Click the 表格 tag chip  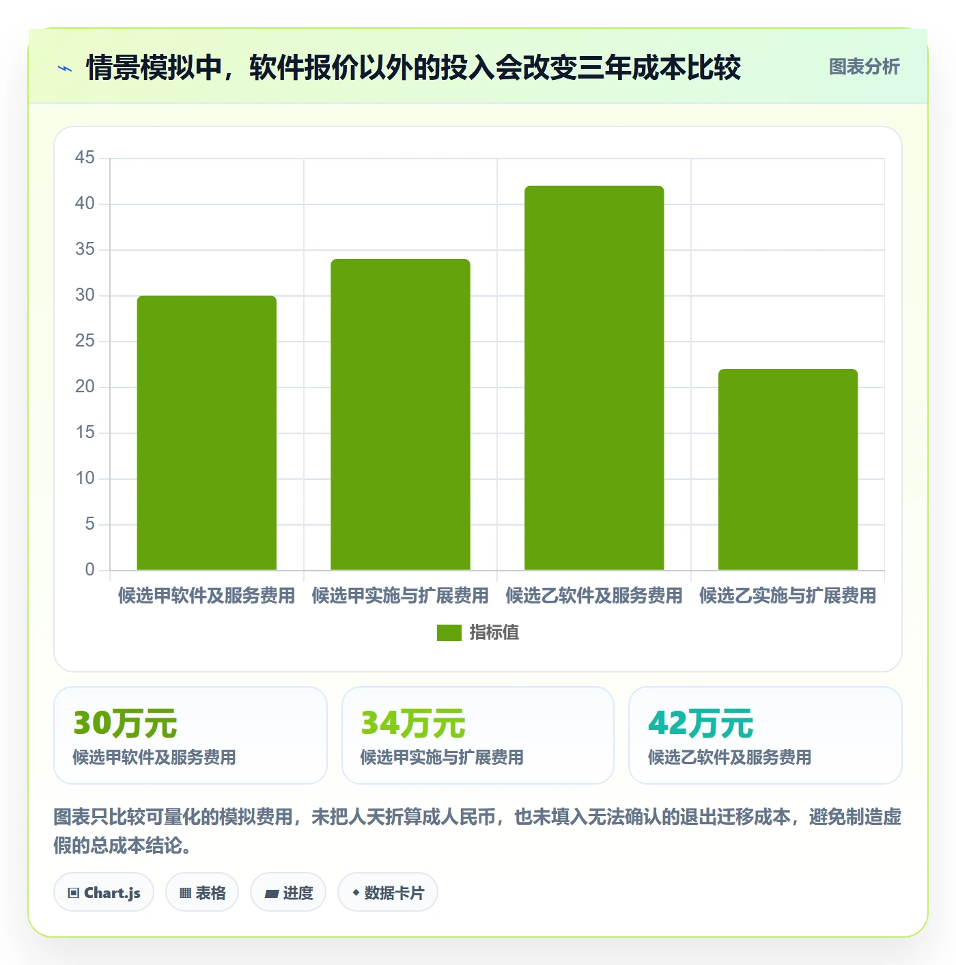coord(202,893)
